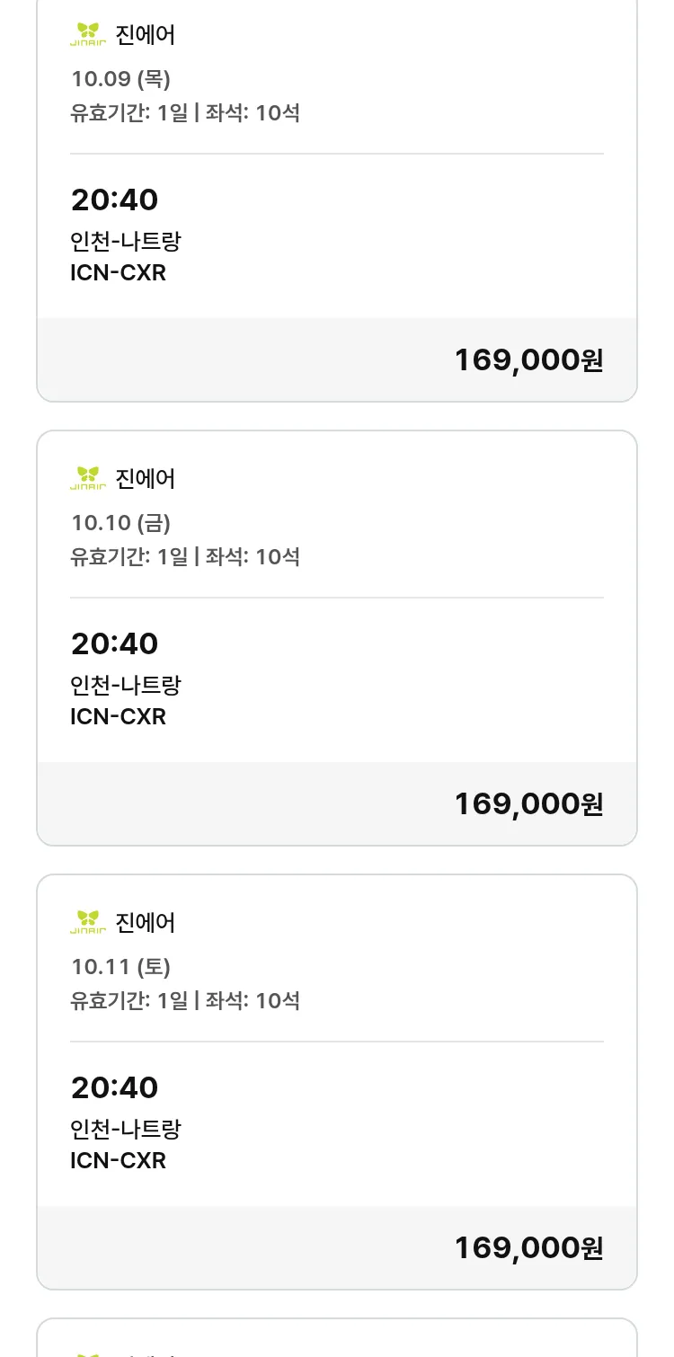Tap the 진에어 airline name on the 10.11 card
Image resolution: width=674 pixels, height=1357 pixels.
click(x=146, y=922)
